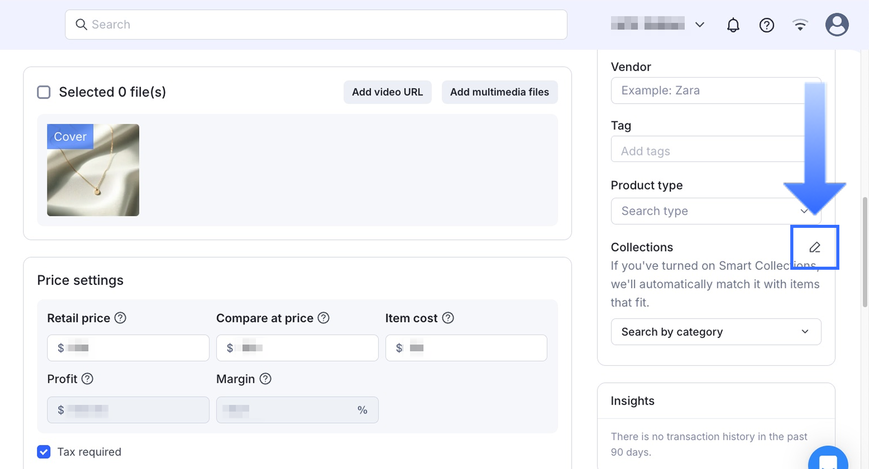Click the Add video URL button
Screen dimensions: 869x469
(387, 92)
